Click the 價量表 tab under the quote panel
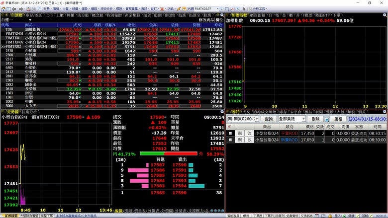 coord(140,211)
